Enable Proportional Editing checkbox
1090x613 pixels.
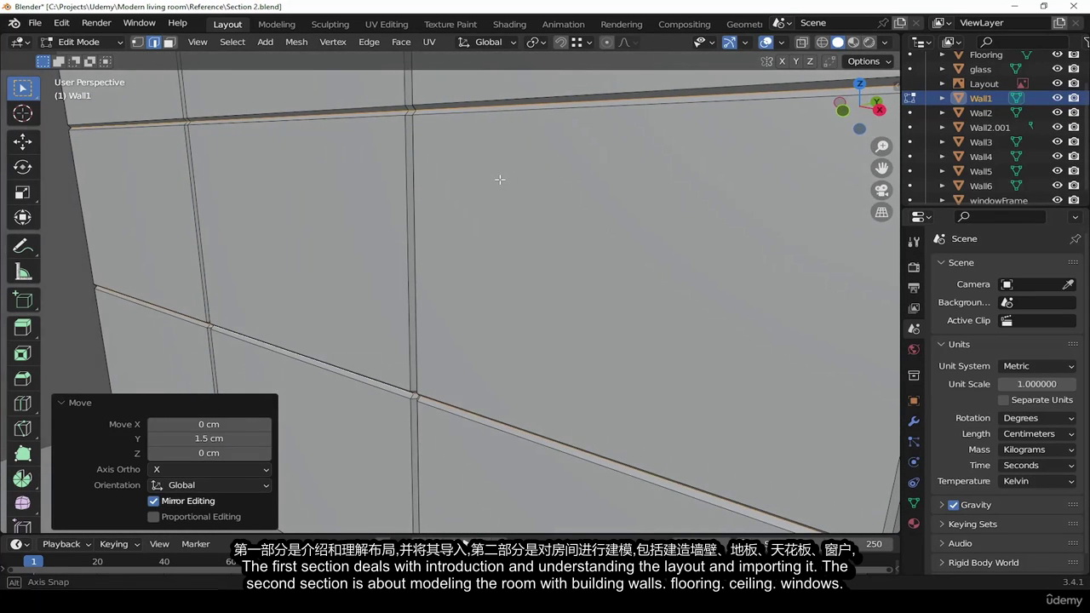pos(153,517)
